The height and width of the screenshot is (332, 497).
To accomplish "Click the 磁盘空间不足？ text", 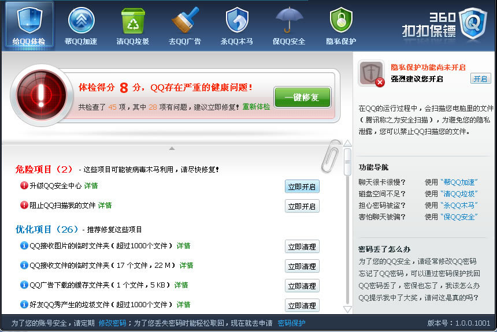I will [382, 193].
